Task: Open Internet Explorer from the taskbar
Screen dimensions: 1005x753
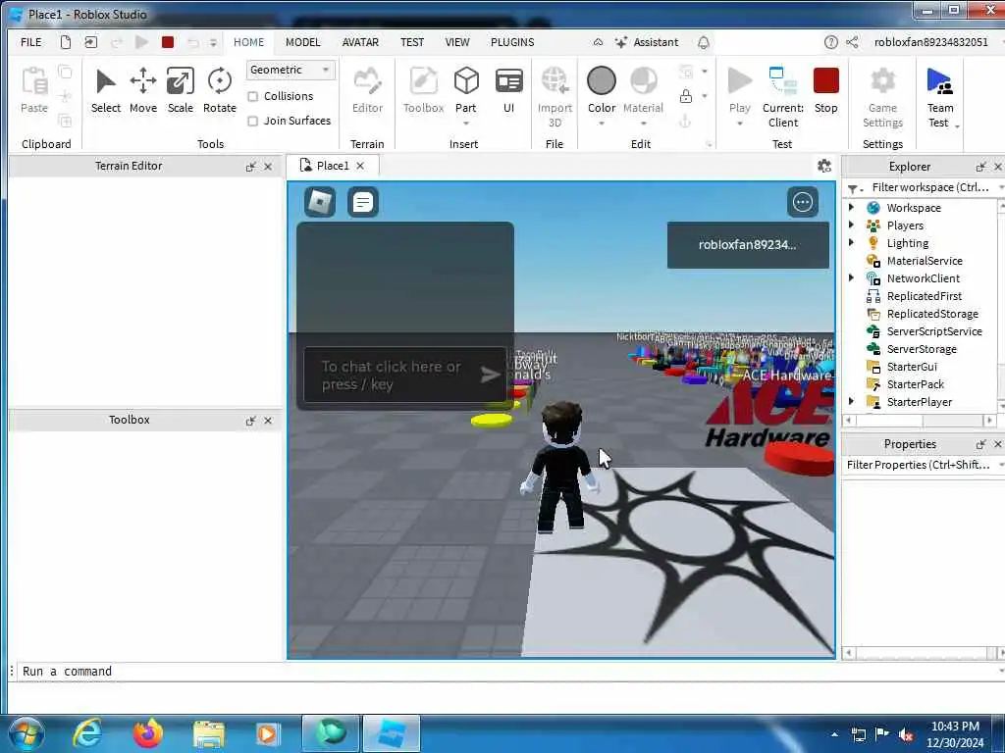Action: [87, 733]
